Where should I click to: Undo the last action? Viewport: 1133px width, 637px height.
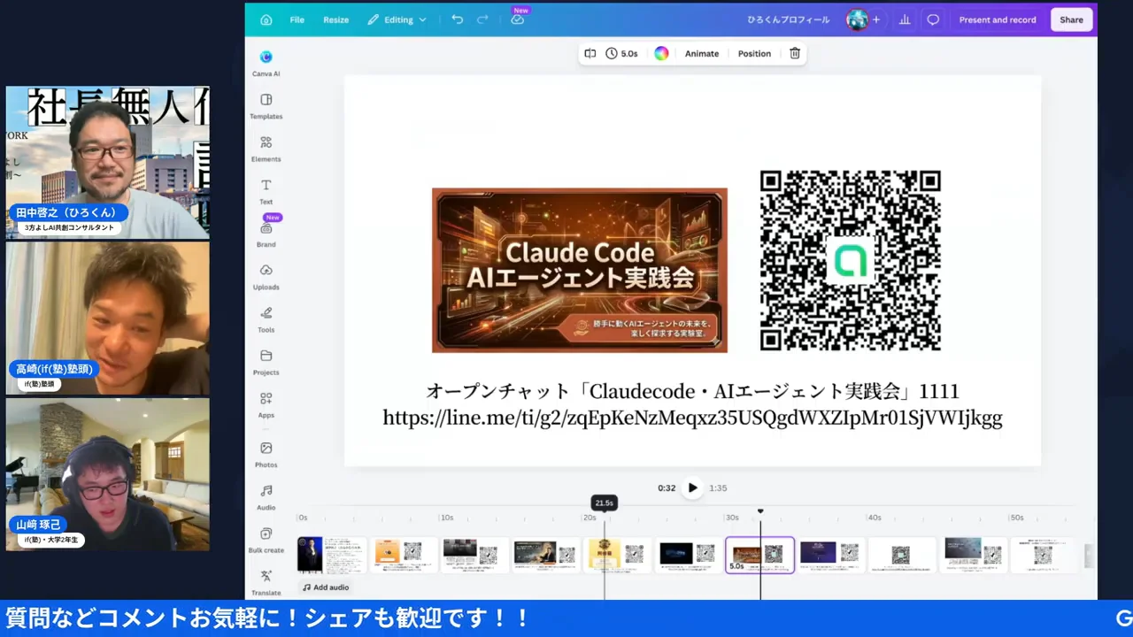(457, 19)
